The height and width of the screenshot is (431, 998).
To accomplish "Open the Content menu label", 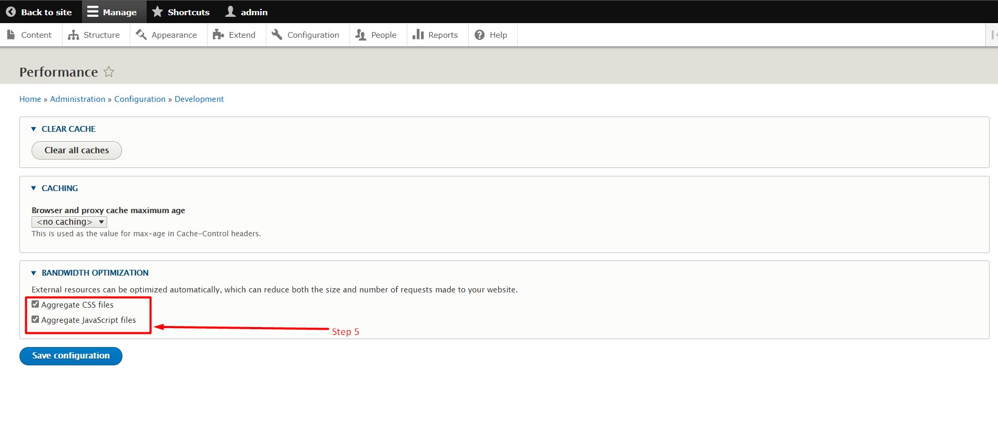I will tap(36, 35).
